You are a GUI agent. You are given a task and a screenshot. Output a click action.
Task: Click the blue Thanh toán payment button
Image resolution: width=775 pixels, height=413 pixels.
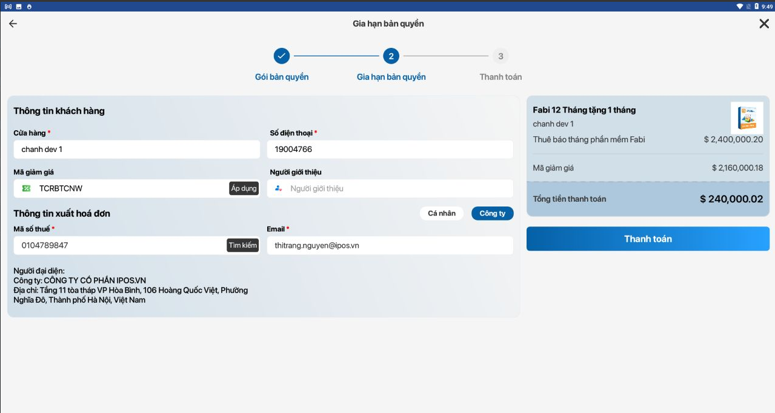(648, 239)
